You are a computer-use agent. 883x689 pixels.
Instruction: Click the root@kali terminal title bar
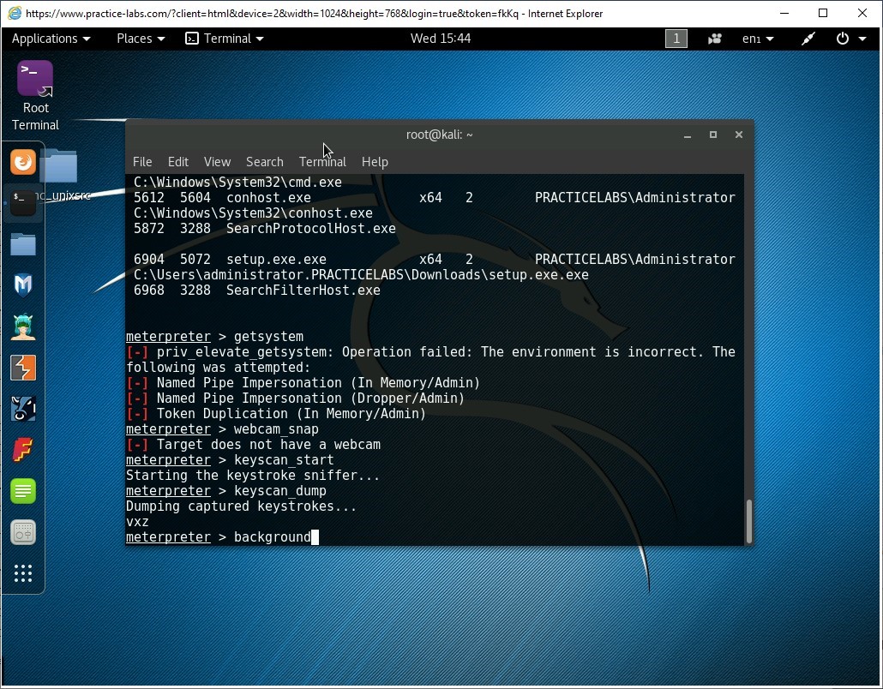click(439, 135)
